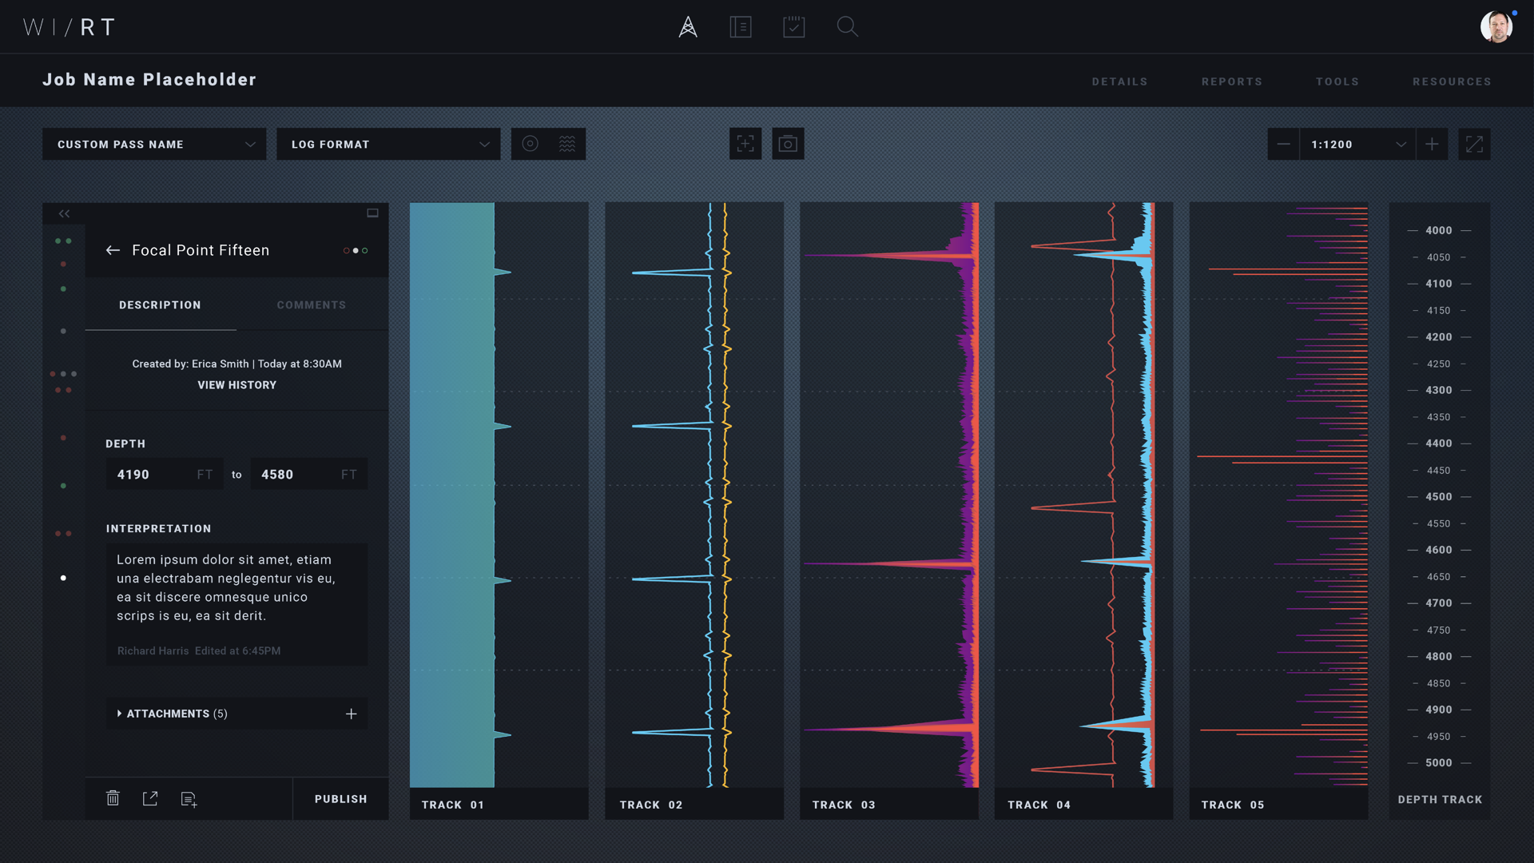Select the active white focal point dot in sidebar
The image size is (1534, 863).
(x=63, y=578)
